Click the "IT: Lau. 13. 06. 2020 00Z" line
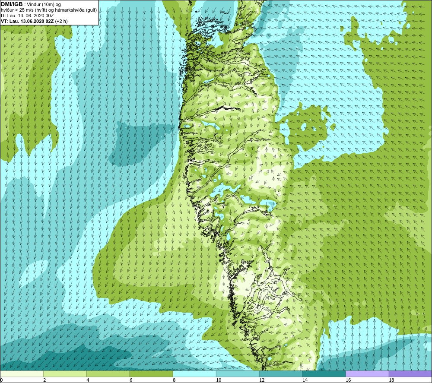 pyautogui.click(x=27, y=16)
